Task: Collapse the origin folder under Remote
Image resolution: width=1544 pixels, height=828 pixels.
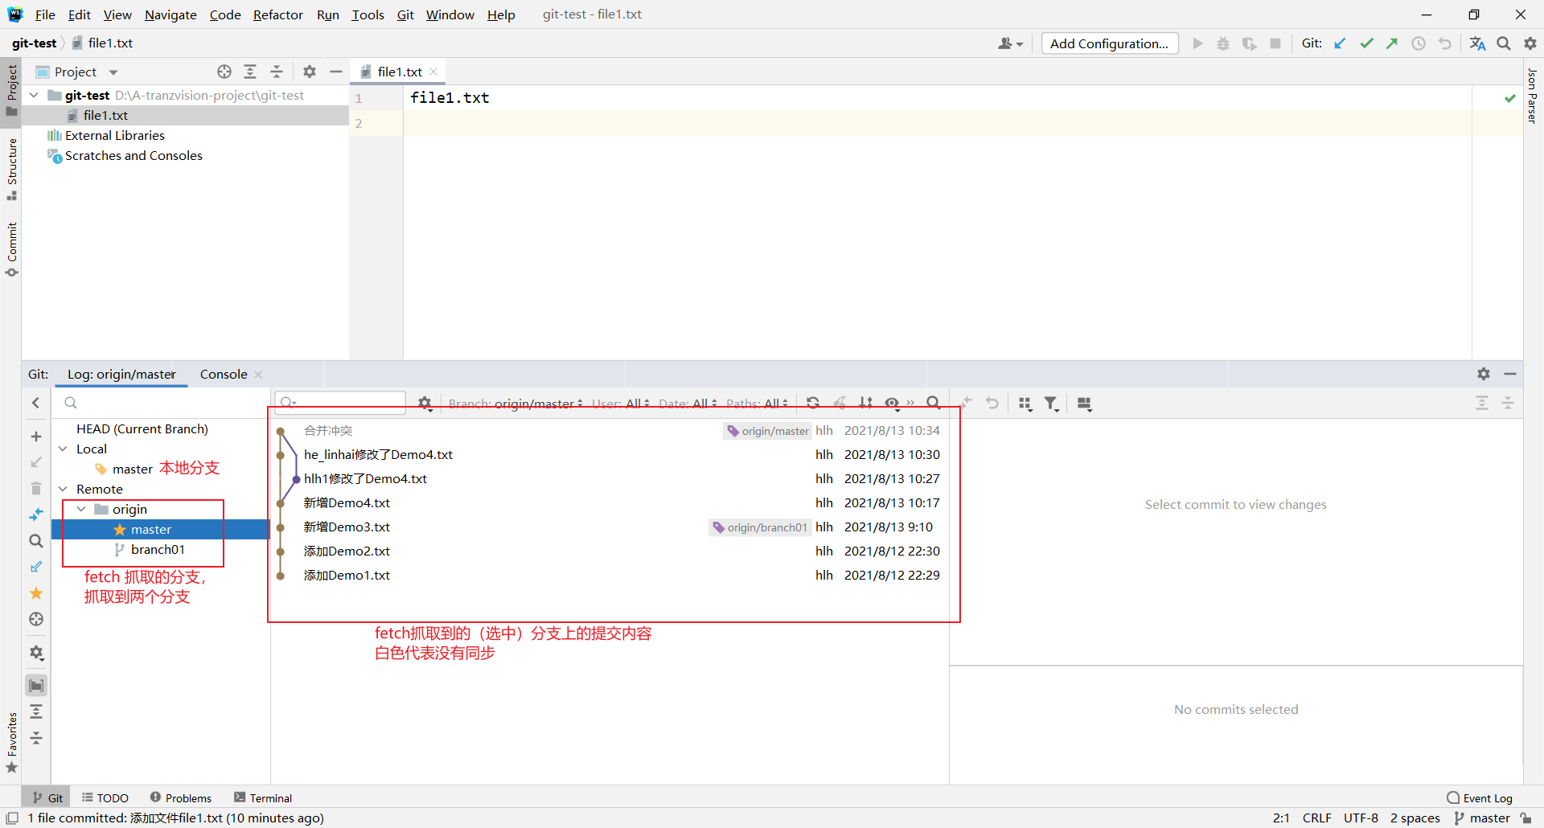Action: tap(80, 509)
